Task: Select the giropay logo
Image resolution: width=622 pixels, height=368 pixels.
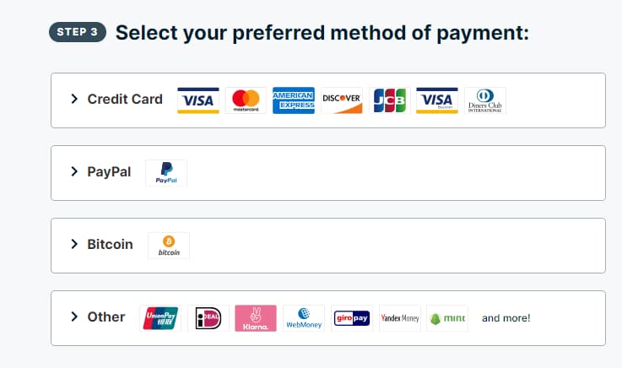Action: point(352,318)
